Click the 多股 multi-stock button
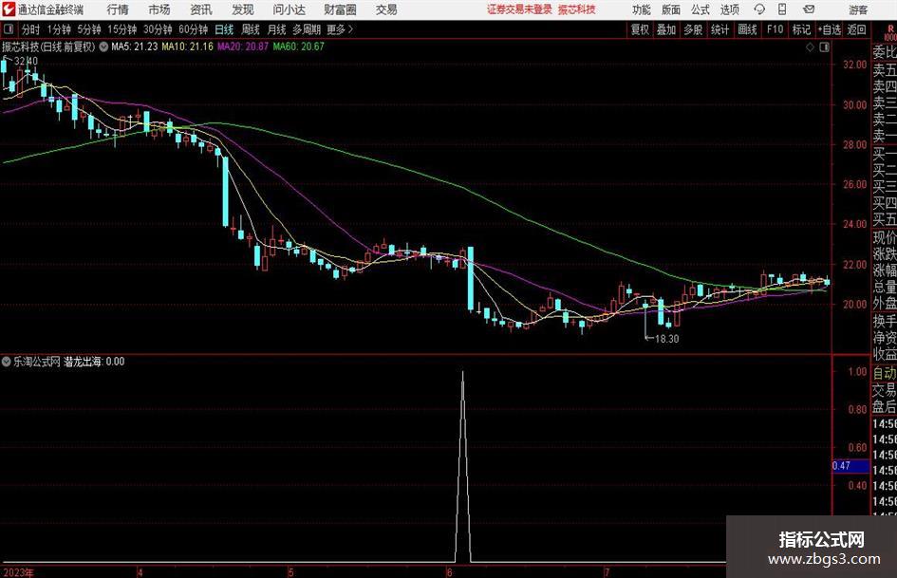The image size is (897, 578). [693, 29]
